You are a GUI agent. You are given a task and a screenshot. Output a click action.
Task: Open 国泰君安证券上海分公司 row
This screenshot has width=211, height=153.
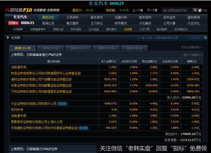[37, 122]
